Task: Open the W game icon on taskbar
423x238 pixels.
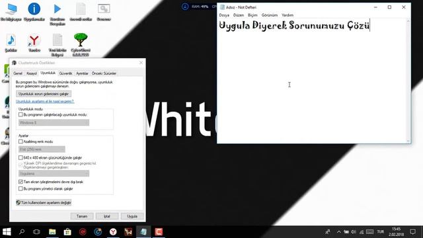Action: (x=128, y=232)
